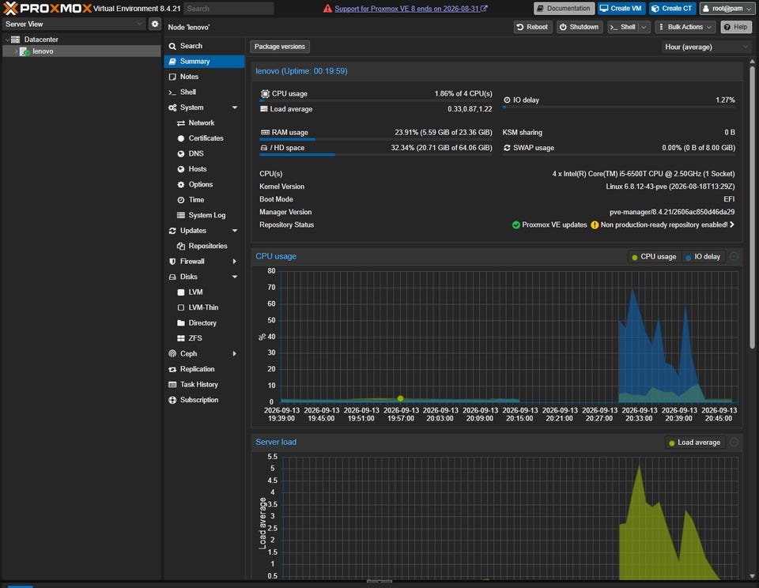Screen dimensions: 759x588
Task: Open the Shell split-button arrow
Action: coord(644,27)
